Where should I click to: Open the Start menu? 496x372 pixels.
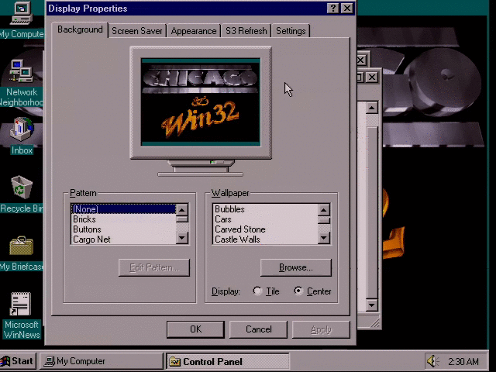[18, 361]
